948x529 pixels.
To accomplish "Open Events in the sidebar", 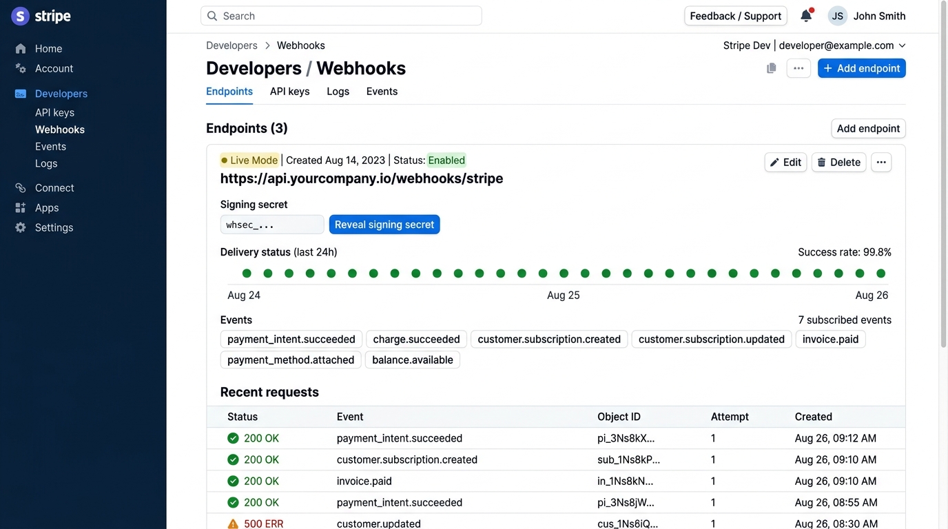I will pyautogui.click(x=50, y=147).
